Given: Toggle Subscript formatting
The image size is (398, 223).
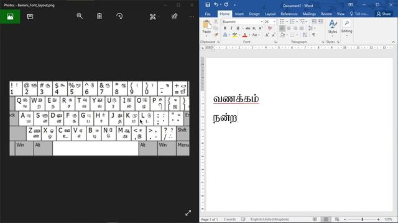Looking at the screenshot, I should click(254, 28).
